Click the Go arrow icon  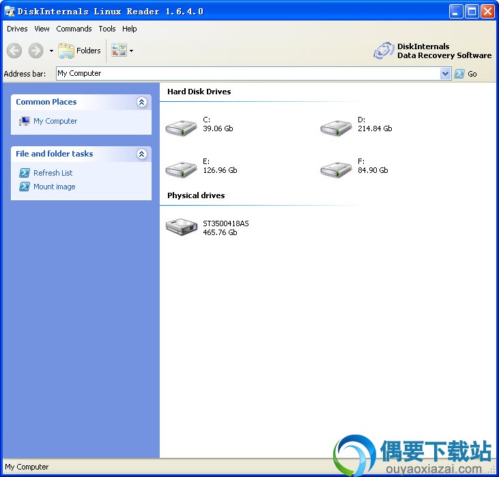(459, 74)
